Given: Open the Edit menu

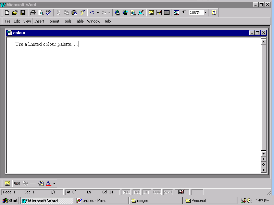Looking at the screenshot, I should point(17,21).
